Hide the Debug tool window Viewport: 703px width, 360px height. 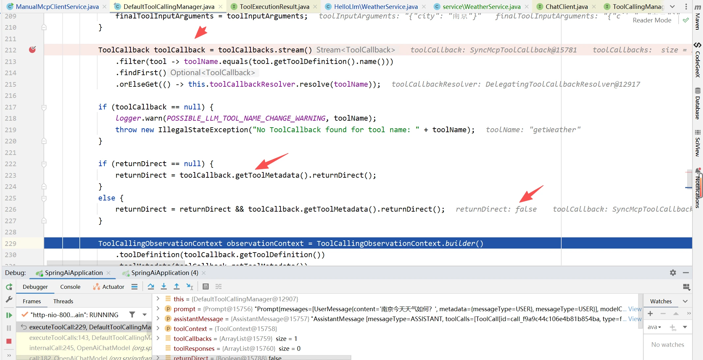coord(686,273)
